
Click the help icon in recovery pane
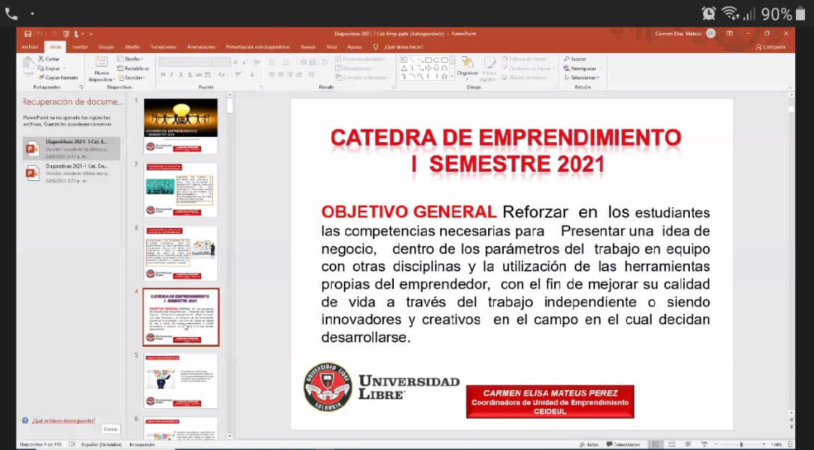click(25, 421)
